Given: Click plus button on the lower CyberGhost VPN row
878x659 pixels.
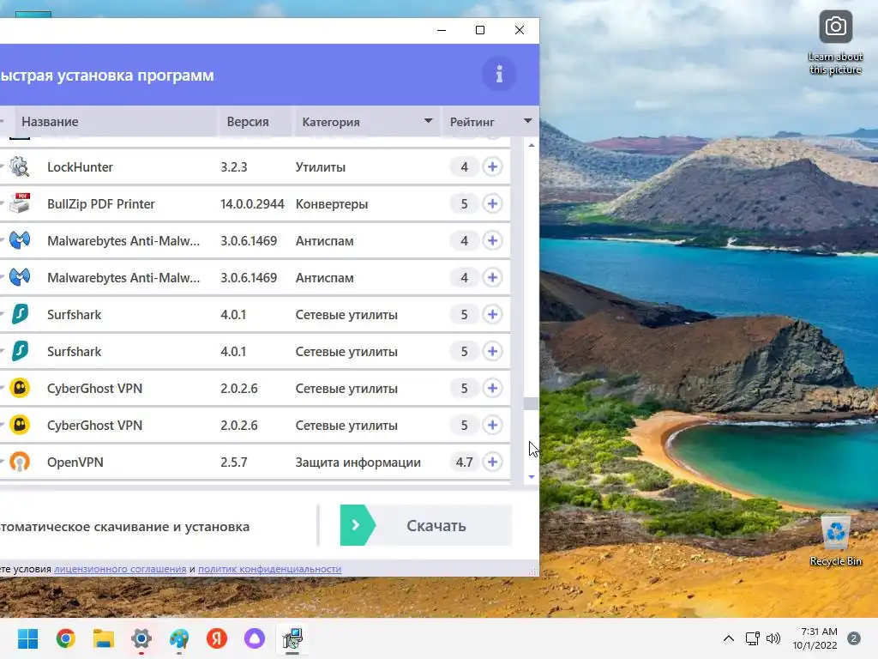Looking at the screenshot, I should [492, 425].
